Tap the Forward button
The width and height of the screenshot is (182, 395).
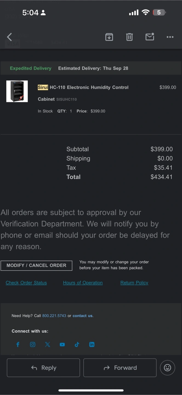(120, 368)
